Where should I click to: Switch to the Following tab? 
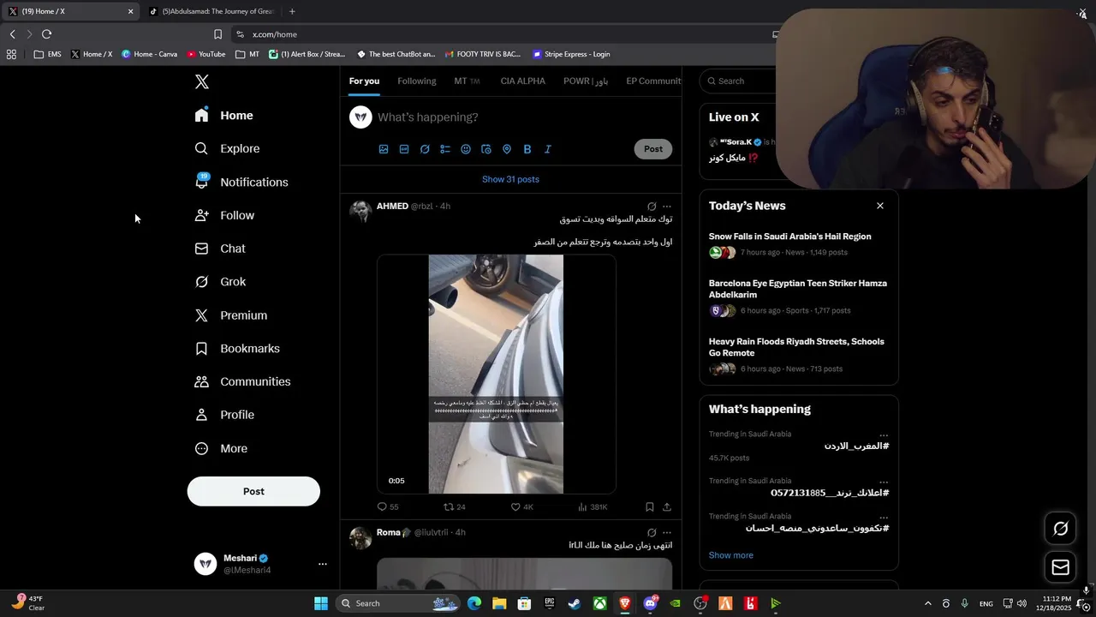(417, 81)
